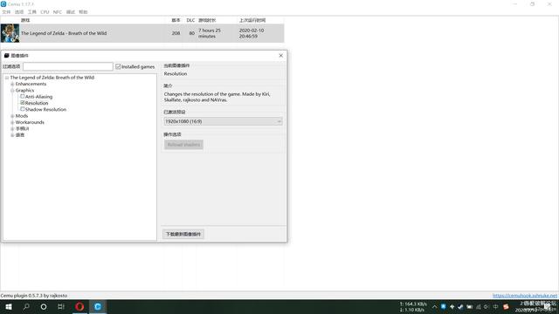Open NFC menu
Viewport: 559px width, 314px height.
click(x=57, y=11)
